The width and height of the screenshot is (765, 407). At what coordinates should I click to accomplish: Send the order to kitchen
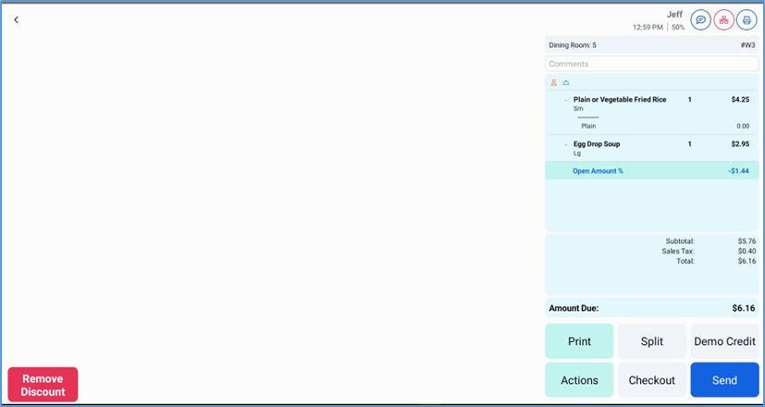pyautogui.click(x=724, y=380)
